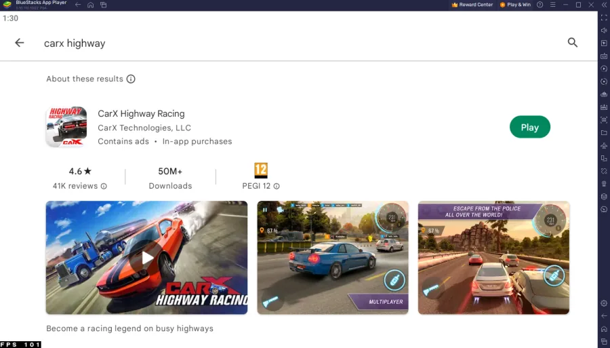Screen dimensions: 610x348
Task: Open keyboard controls icon in sidebar
Action: (604, 56)
